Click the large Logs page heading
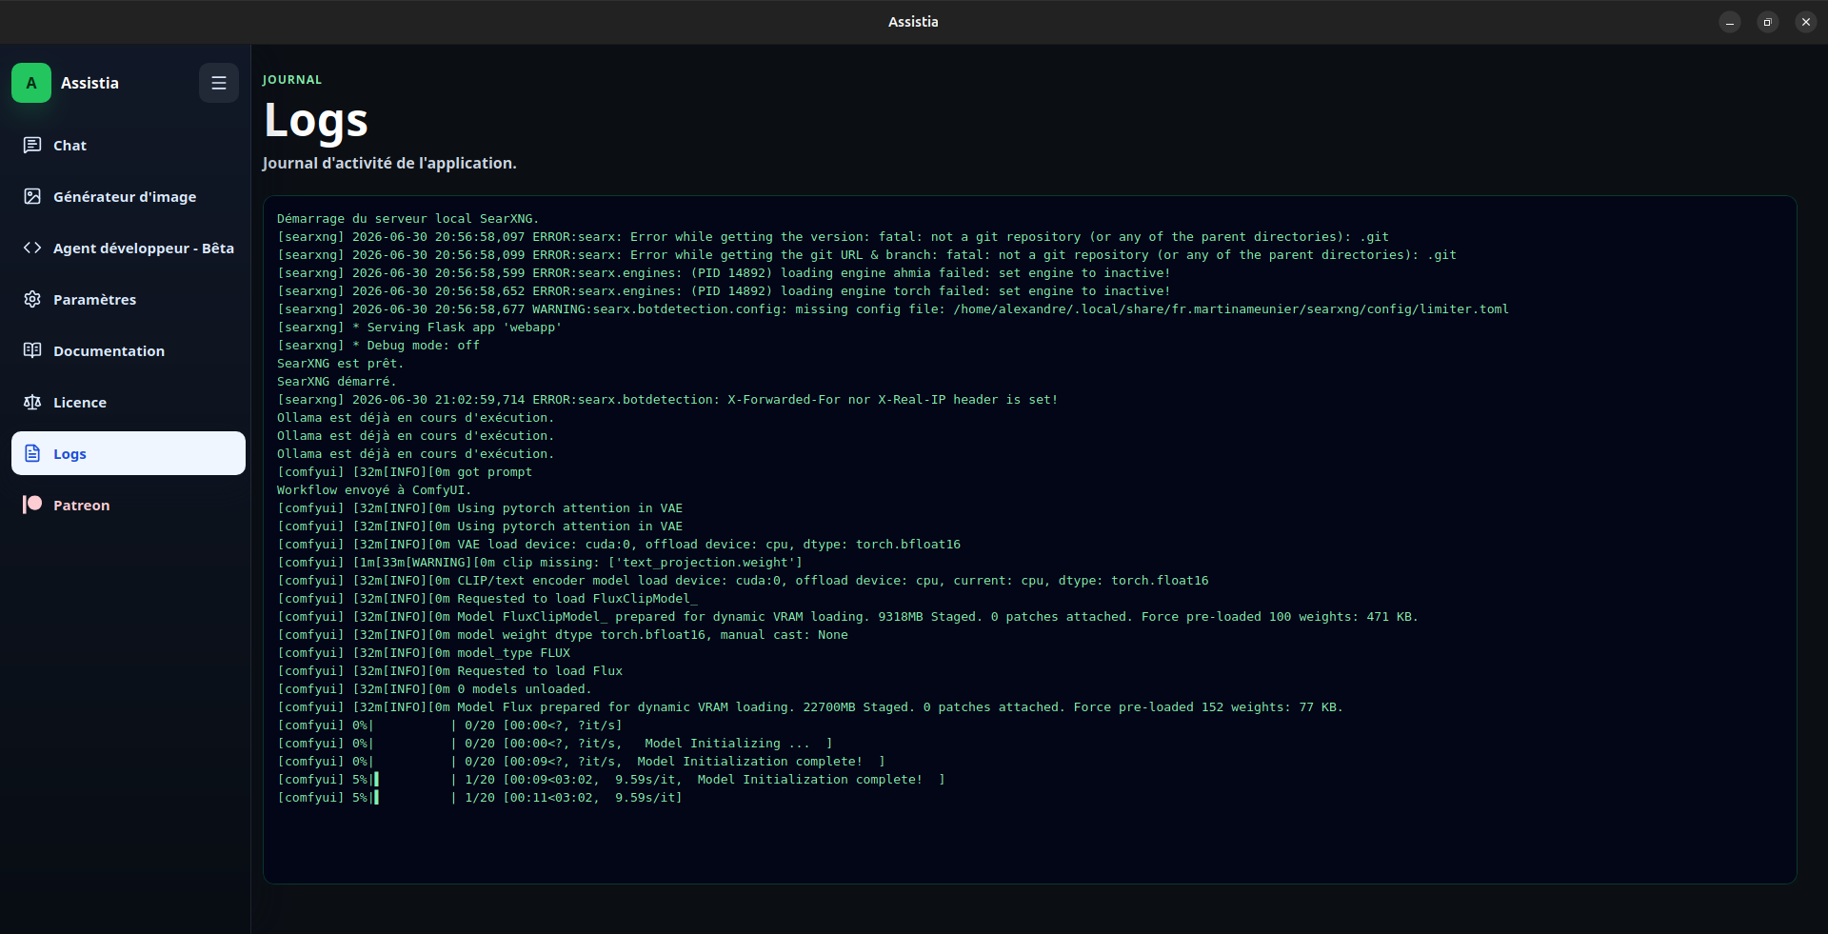This screenshot has height=934, width=1828. [316, 121]
